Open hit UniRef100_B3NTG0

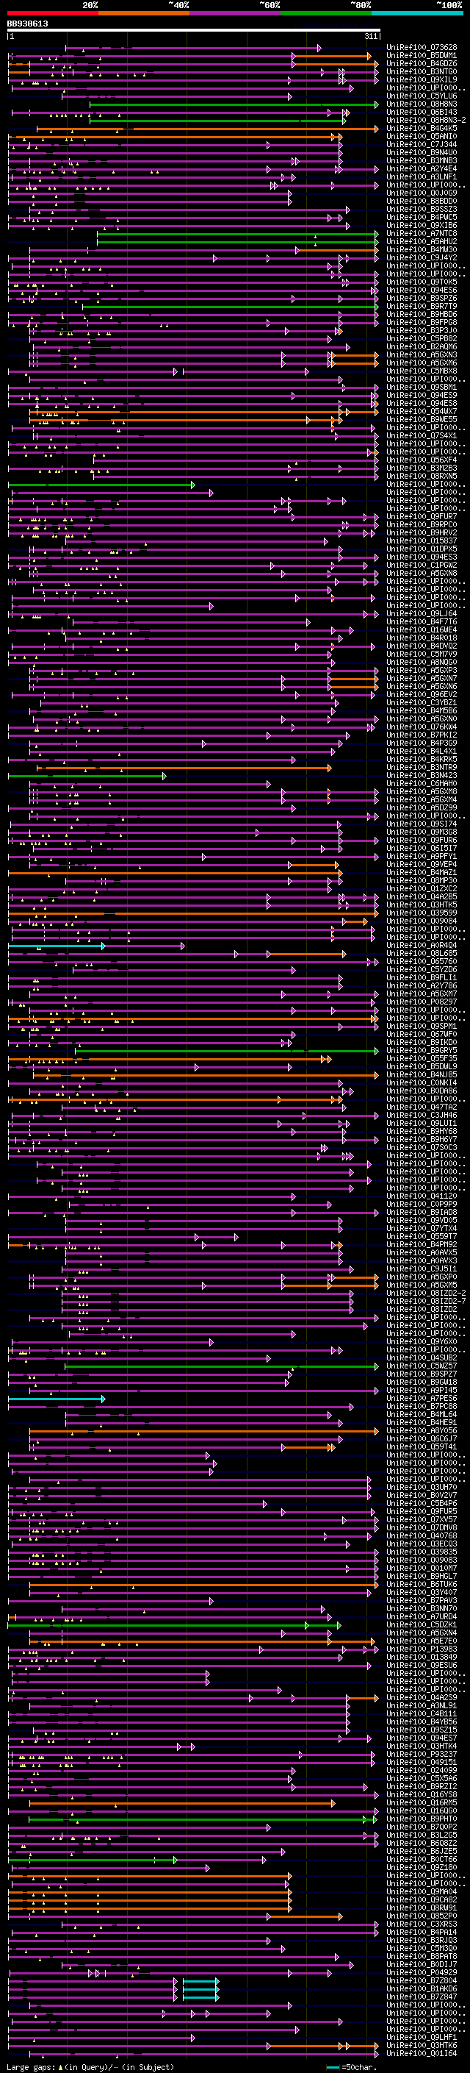pos(422,71)
